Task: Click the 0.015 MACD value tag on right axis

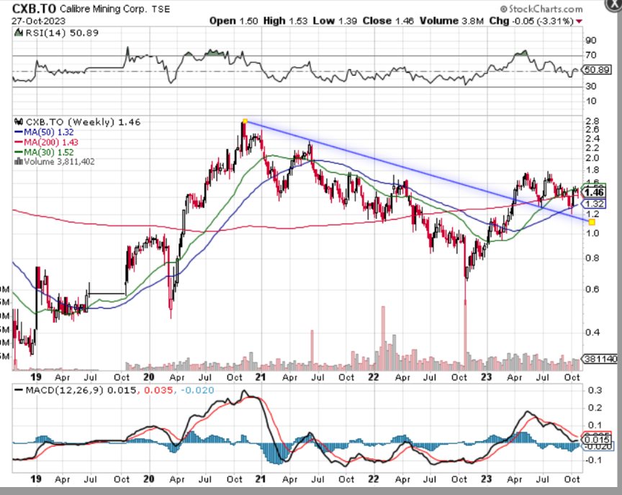Action: tap(597, 440)
